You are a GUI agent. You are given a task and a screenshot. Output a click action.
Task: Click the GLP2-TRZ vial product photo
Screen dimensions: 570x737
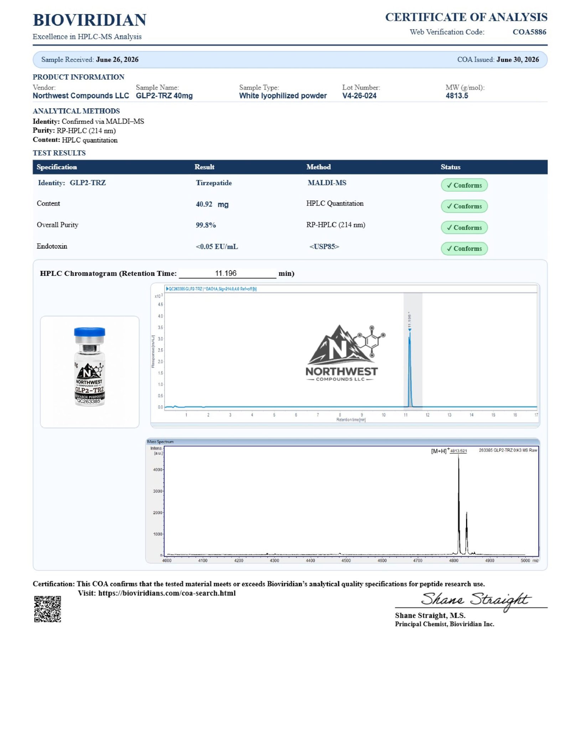click(89, 367)
